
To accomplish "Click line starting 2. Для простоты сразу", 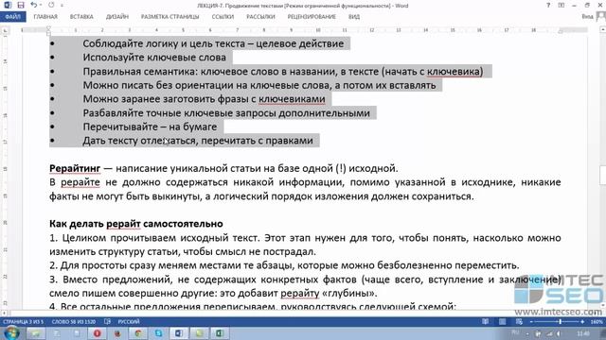I will [284, 265].
